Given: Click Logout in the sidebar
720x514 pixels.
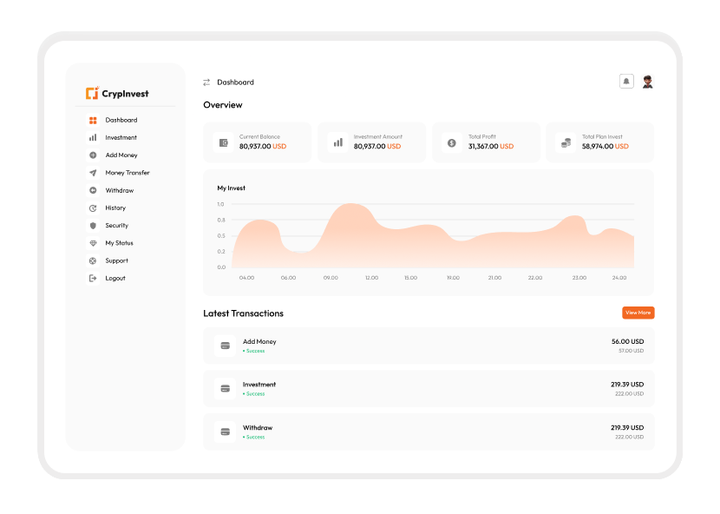Looking at the screenshot, I should click(115, 278).
